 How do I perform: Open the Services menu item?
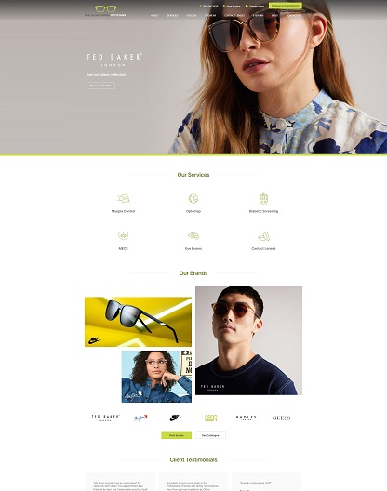click(x=172, y=15)
